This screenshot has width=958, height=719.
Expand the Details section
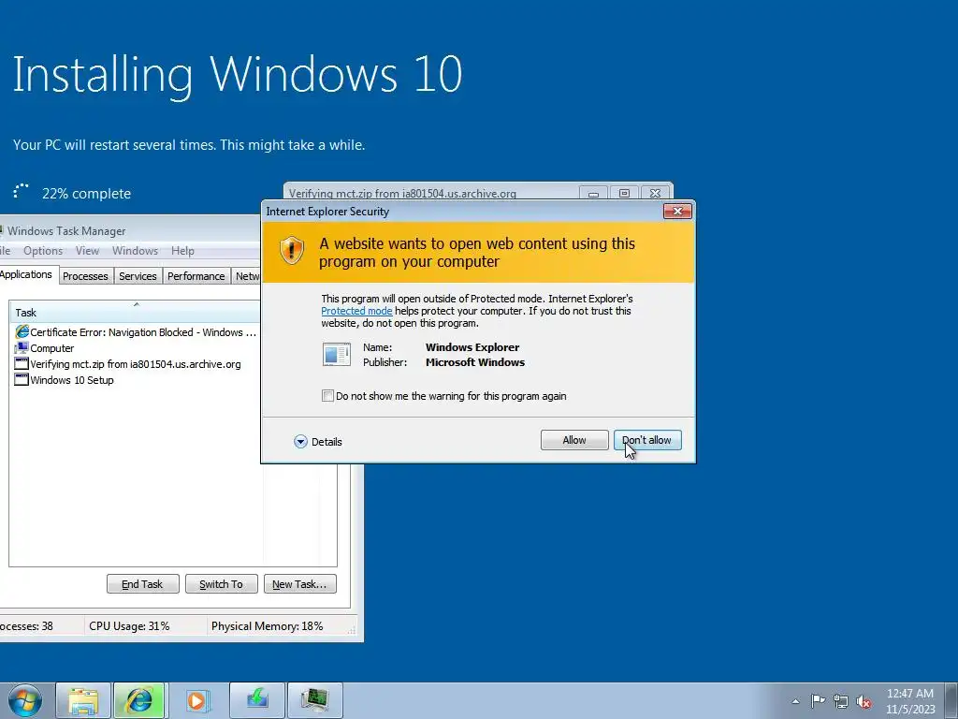click(317, 442)
